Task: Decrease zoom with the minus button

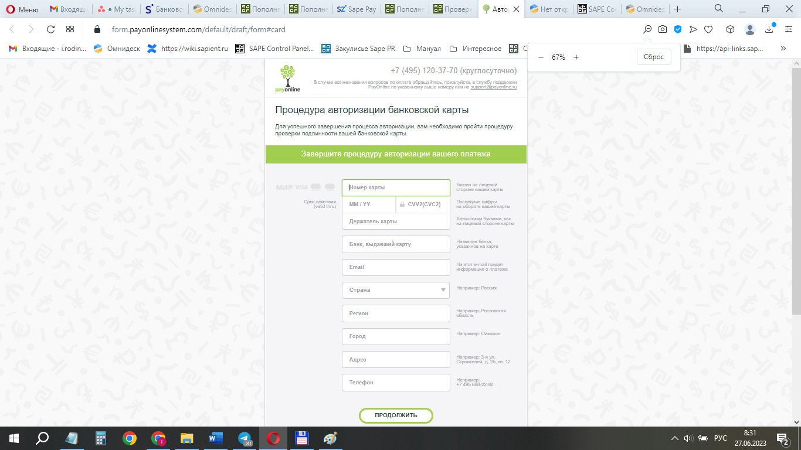Action: [x=541, y=57]
